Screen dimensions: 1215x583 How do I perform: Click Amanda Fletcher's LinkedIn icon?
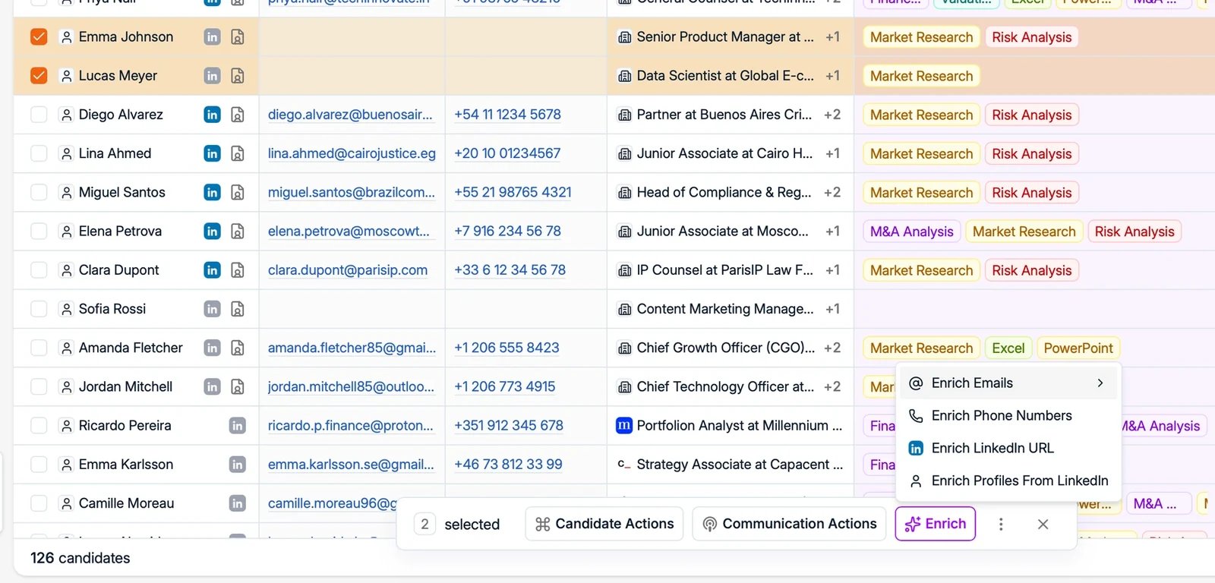point(213,348)
